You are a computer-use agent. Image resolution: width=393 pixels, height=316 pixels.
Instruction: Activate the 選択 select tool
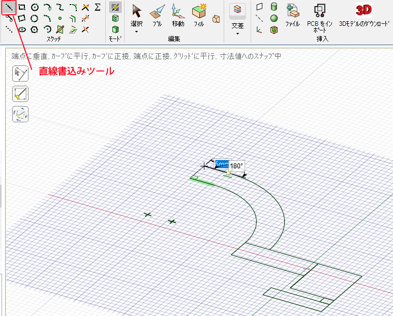point(137,15)
